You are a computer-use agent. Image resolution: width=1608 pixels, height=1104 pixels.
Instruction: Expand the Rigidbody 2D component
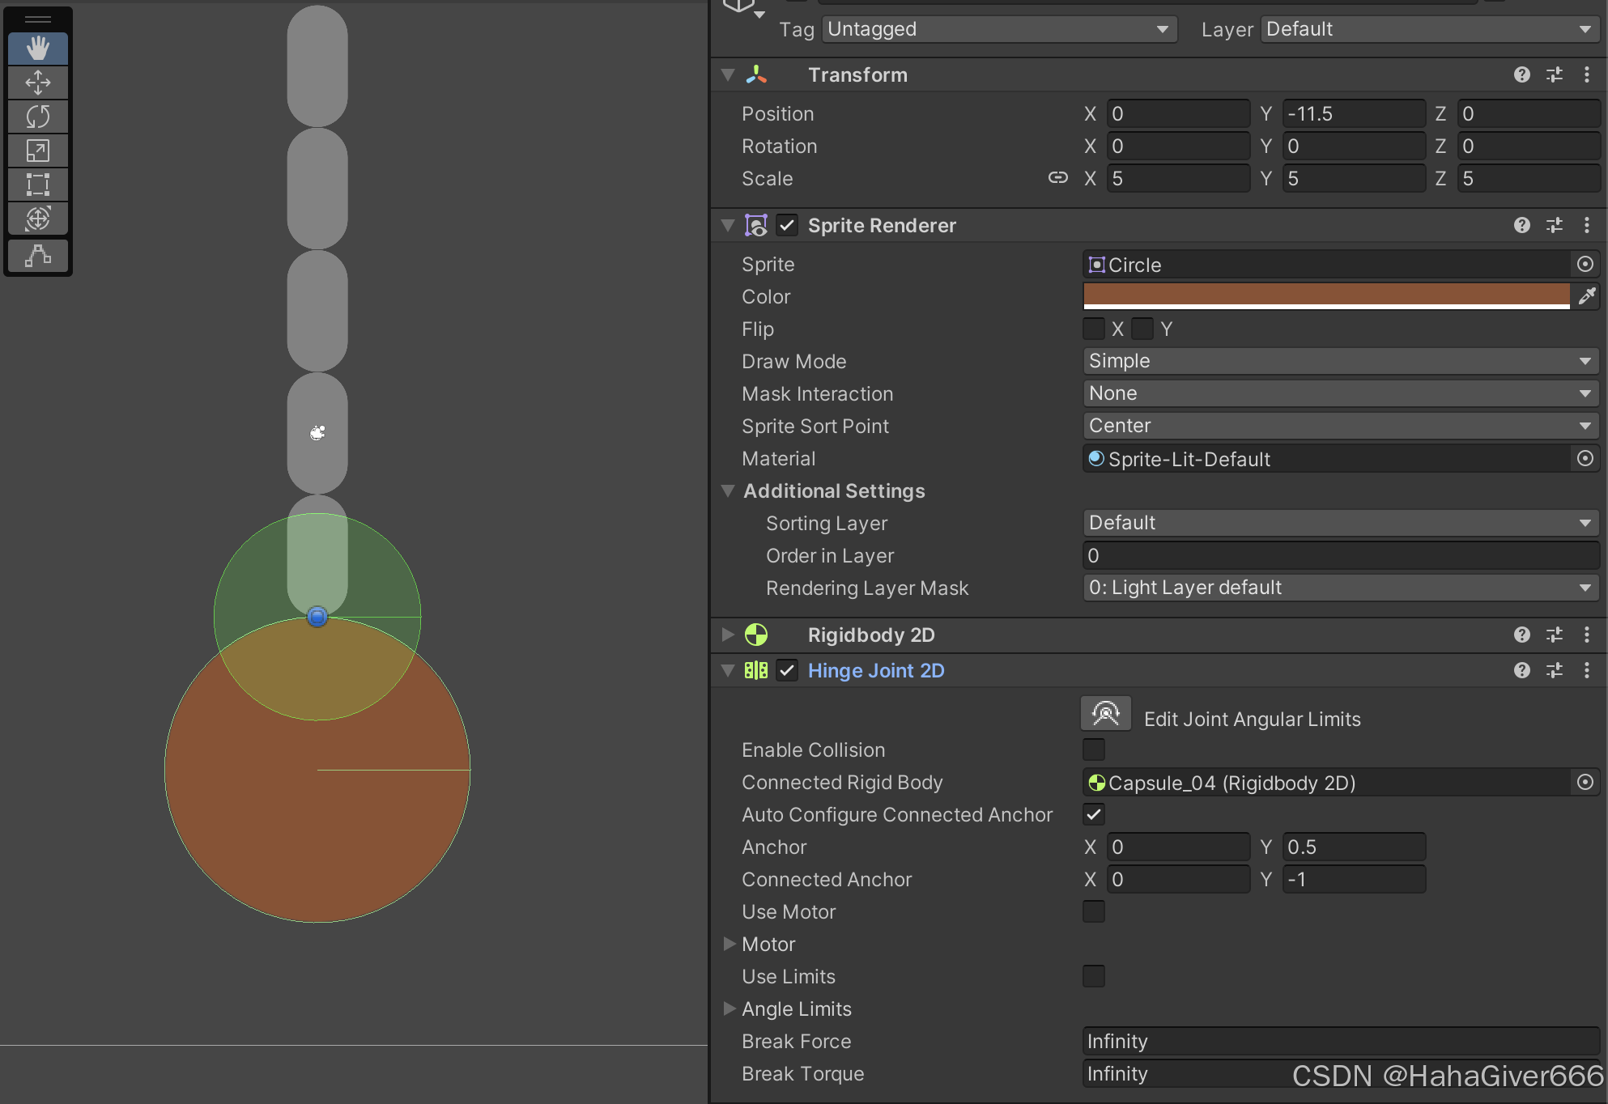click(728, 635)
